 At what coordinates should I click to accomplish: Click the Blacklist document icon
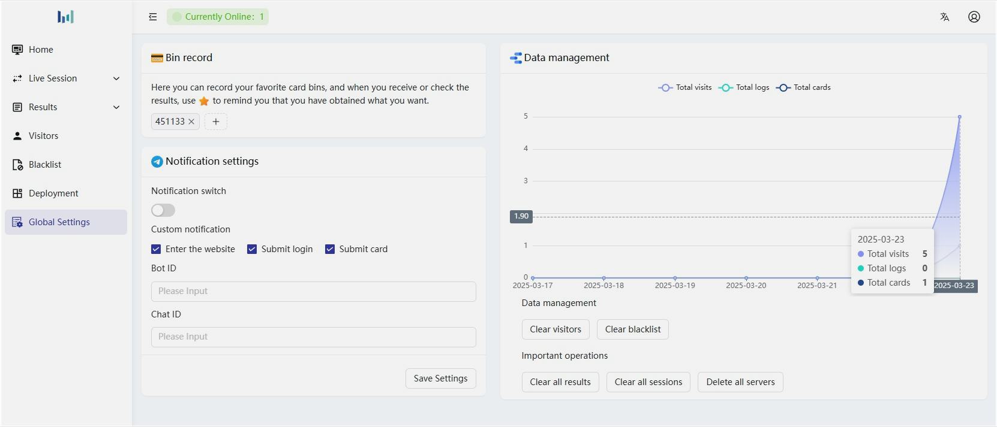pos(17,165)
